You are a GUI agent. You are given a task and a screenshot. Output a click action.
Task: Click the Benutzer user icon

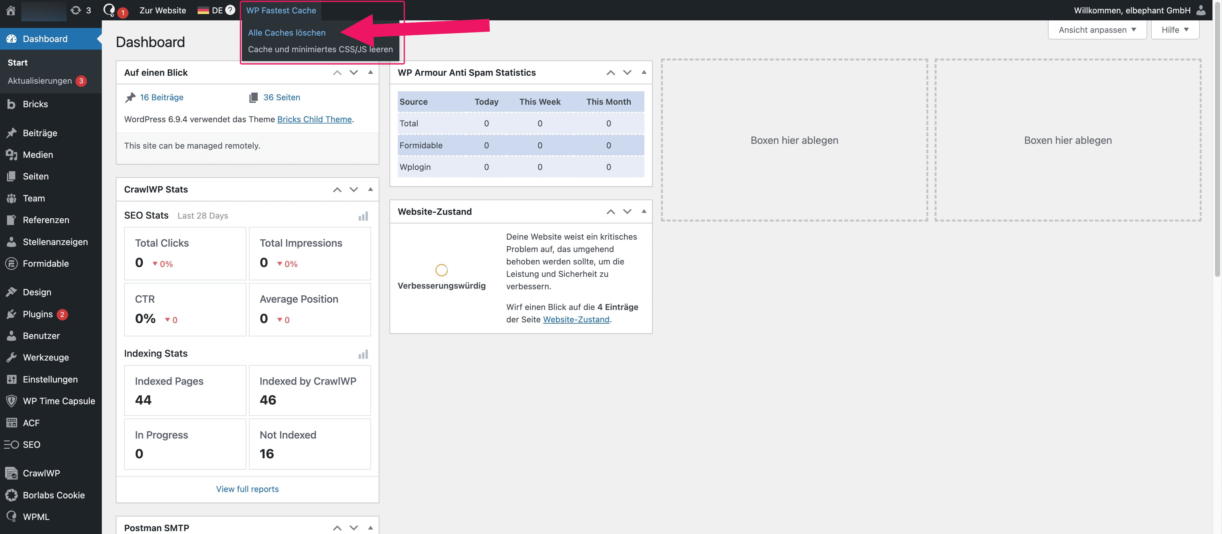click(x=11, y=335)
